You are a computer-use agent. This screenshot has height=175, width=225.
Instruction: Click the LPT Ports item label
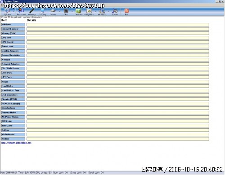(x=13, y=77)
